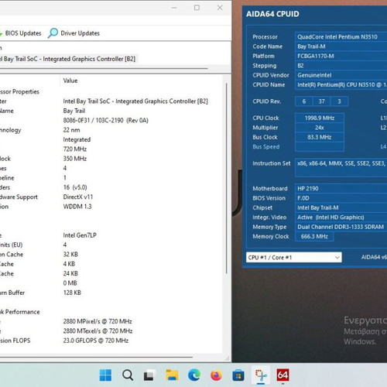387x387 pixels.
Task: Click the Driver Updates magnifier icon
Action: [53, 33]
